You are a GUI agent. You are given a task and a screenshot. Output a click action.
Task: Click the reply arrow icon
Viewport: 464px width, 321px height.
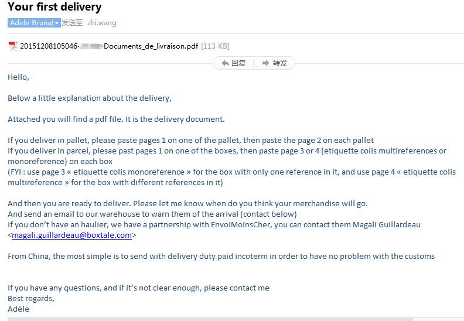225,63
